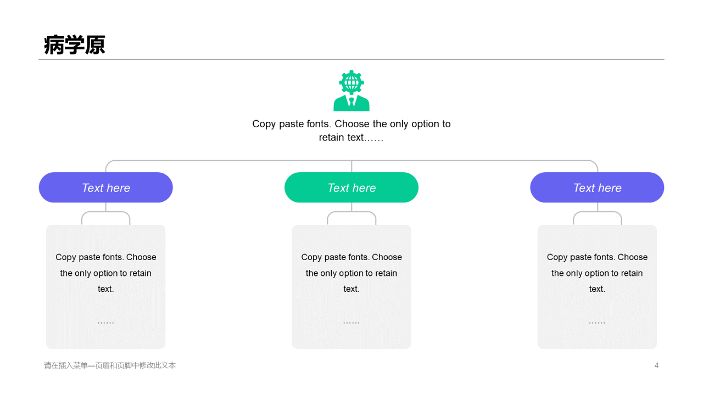Click the slide title 病学原

[75, 45]
